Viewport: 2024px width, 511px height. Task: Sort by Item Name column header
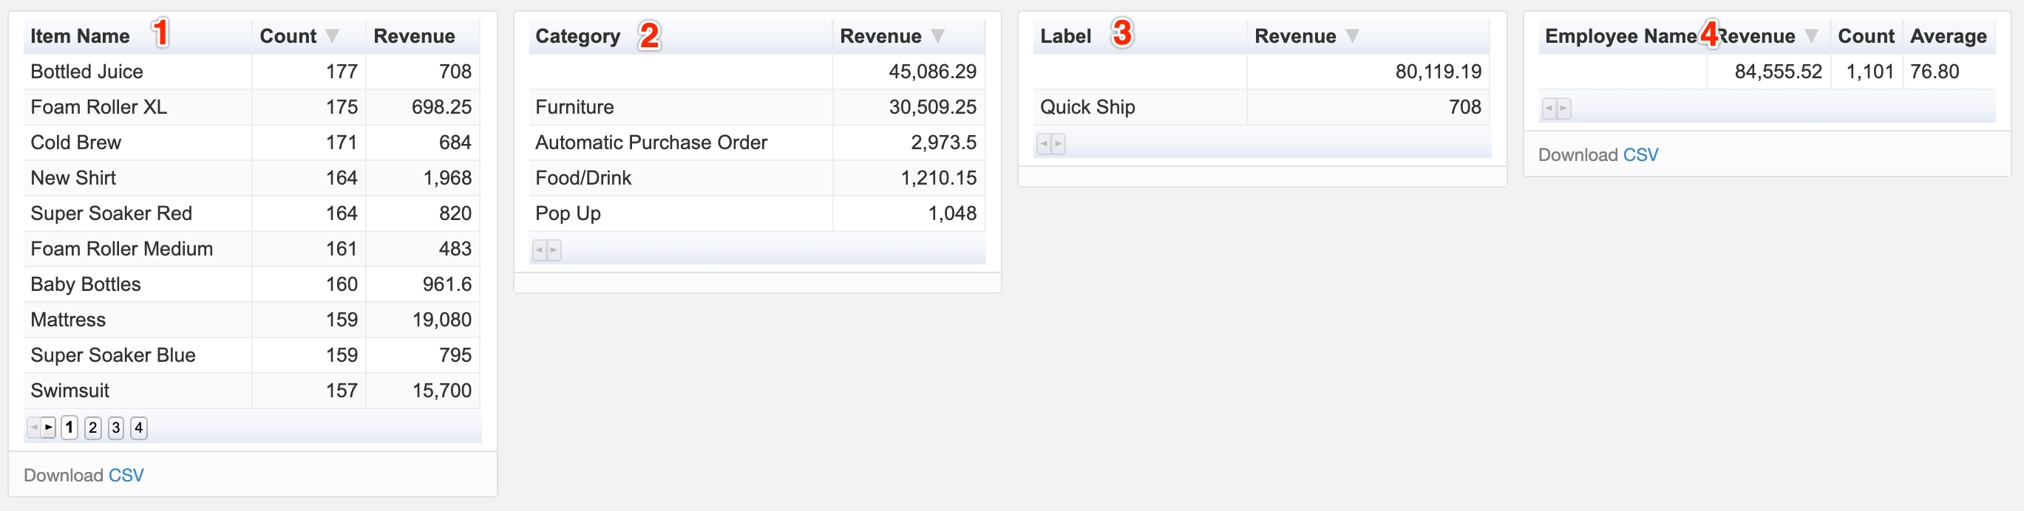coord(80,36)
